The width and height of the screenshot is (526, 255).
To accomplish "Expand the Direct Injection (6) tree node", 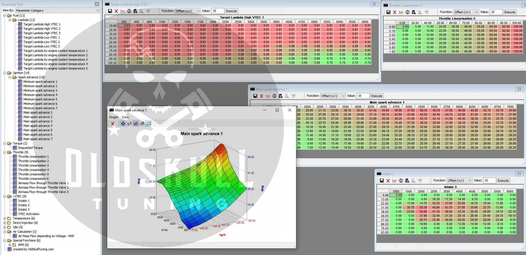I will coord(4,223).
